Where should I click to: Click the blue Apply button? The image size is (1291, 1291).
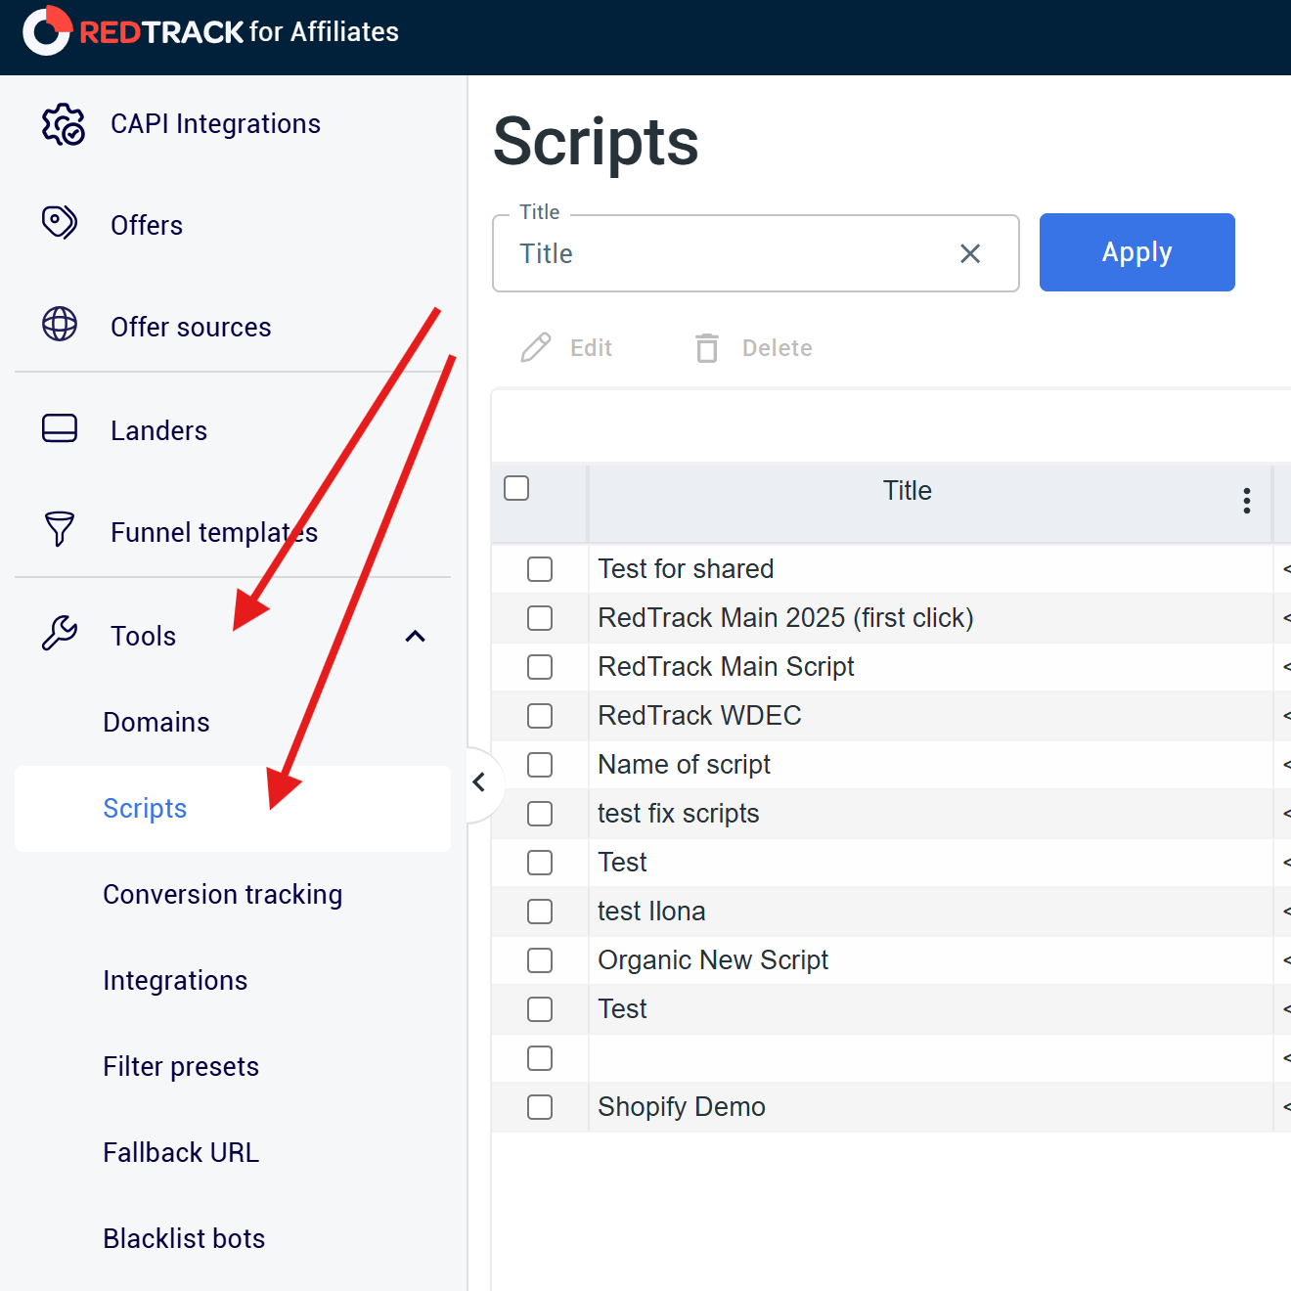[x=1136, y=252]
